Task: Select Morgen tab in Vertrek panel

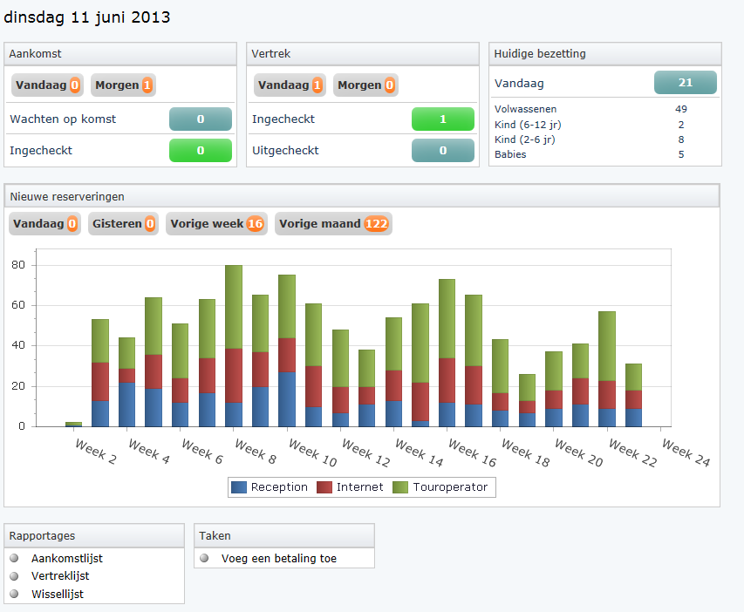Action: coord(365,85)
